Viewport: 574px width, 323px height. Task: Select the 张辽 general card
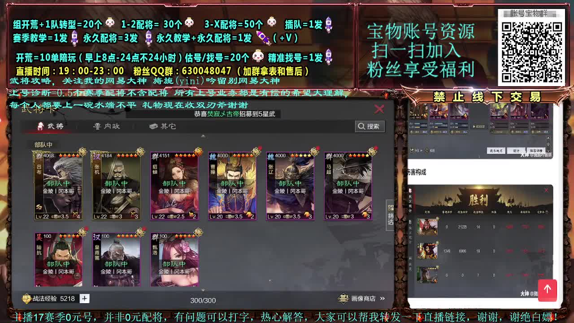pyautogui.click(x=290, y=186)
